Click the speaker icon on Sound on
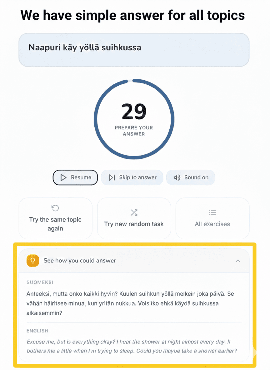 pos(177,177)
